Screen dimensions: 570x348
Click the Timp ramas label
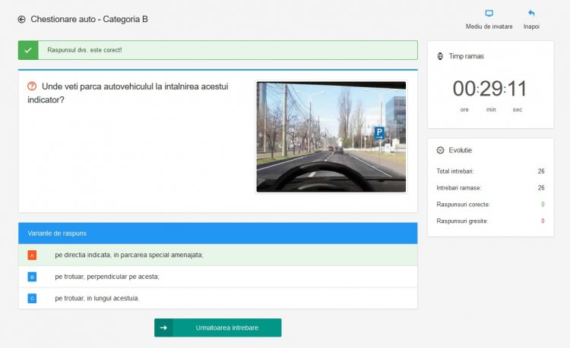click(x=466, y=56)
